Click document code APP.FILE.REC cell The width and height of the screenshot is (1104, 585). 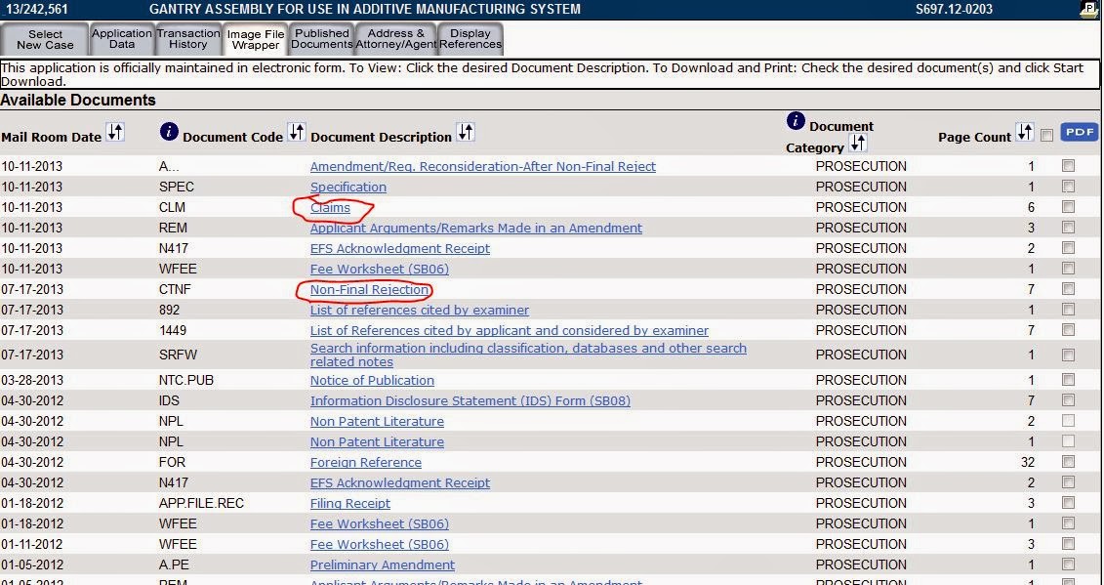pos(201,503)
